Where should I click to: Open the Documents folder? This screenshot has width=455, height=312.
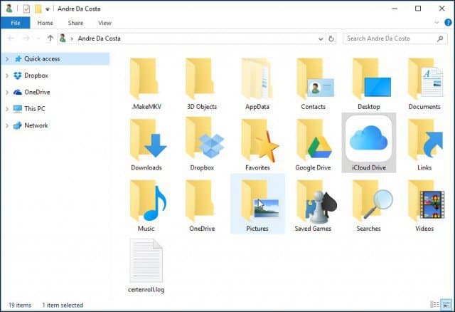[424, 84]
